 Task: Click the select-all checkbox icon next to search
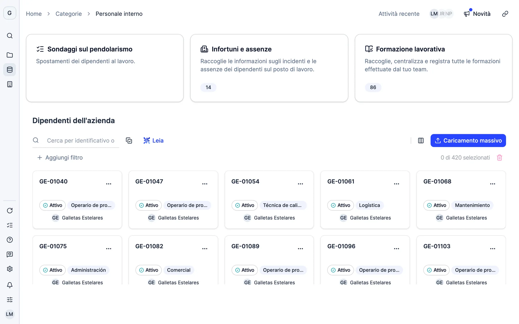point(129,141)
